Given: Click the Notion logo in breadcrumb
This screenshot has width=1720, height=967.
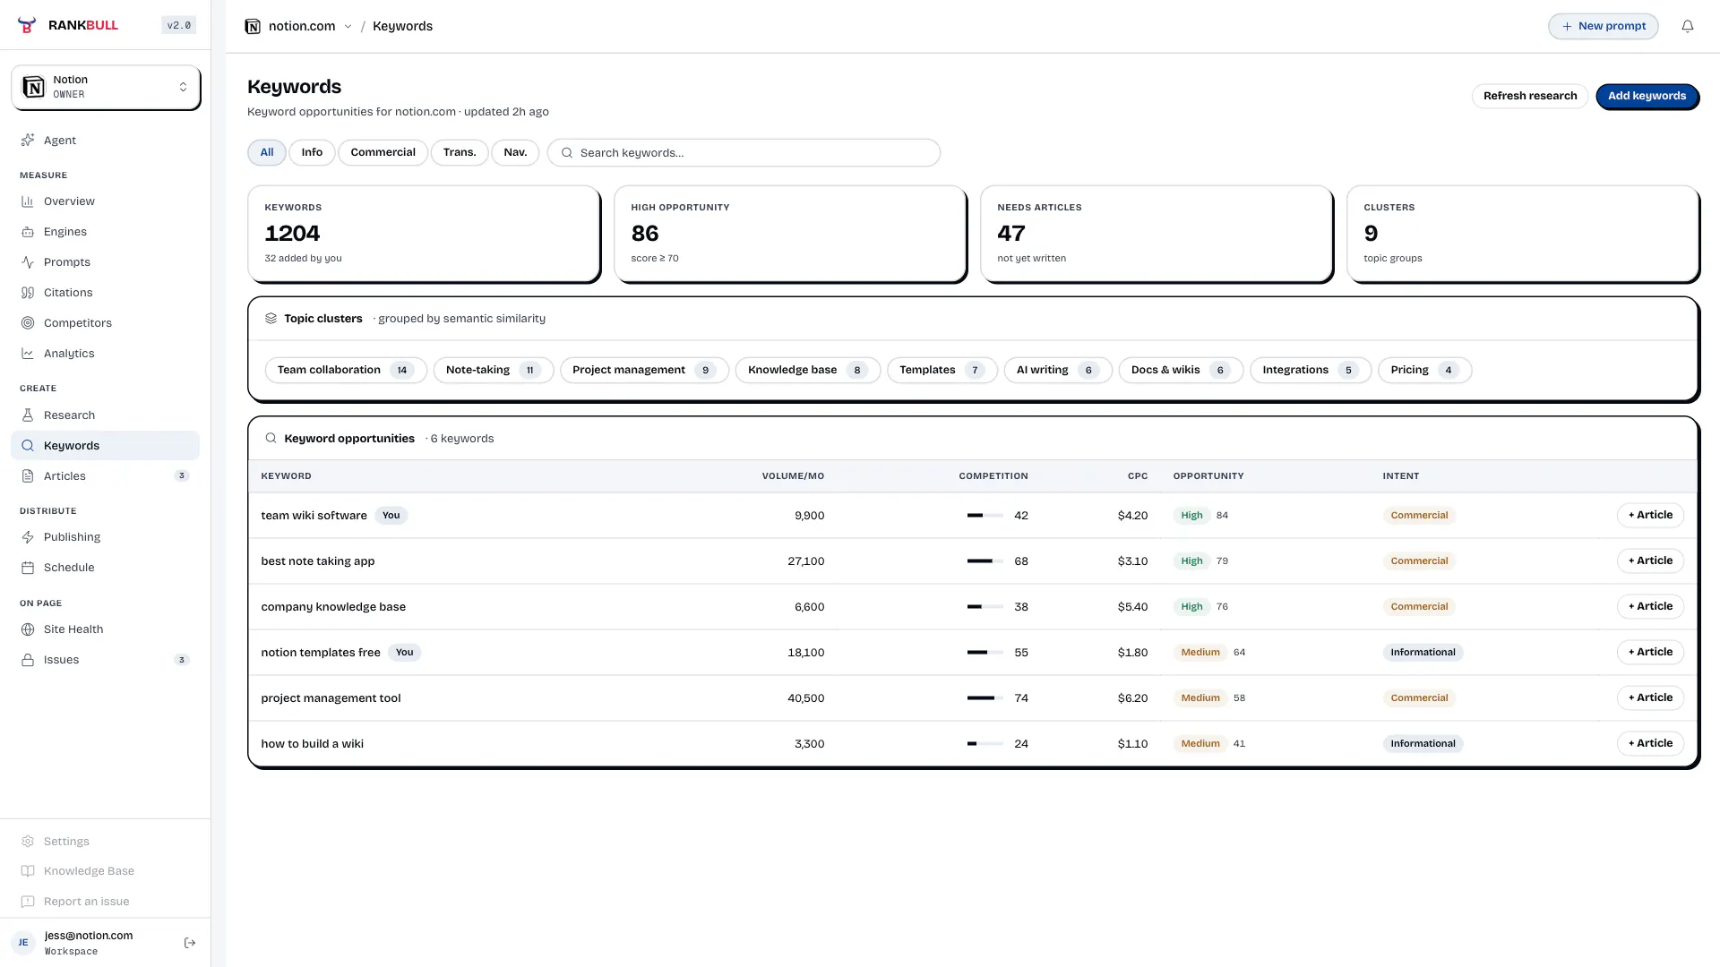Looking at the screenshot, I should pyautogui.click(x=253, y=26).
